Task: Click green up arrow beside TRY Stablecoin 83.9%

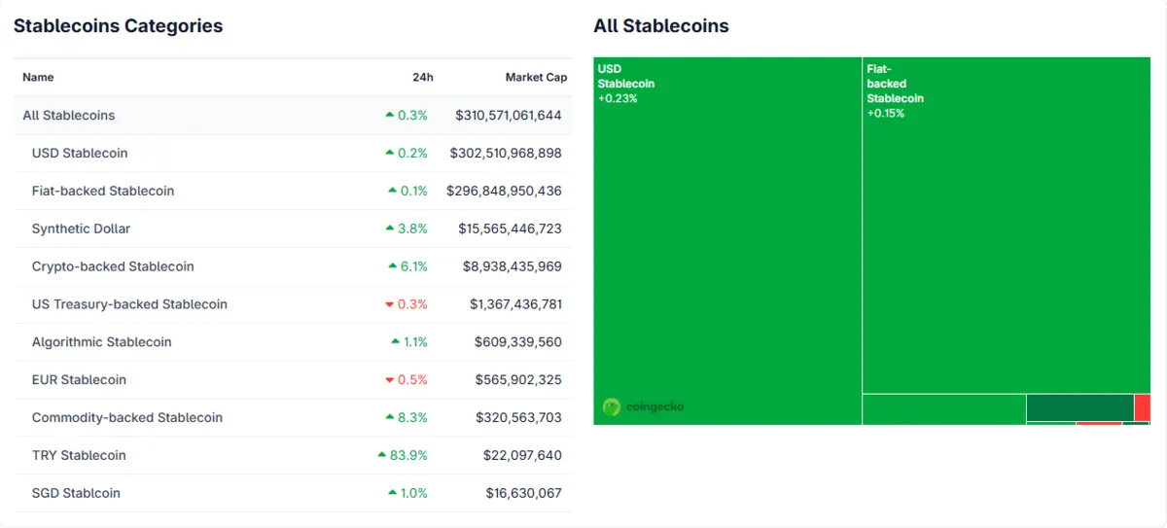Action: [381, 455]
